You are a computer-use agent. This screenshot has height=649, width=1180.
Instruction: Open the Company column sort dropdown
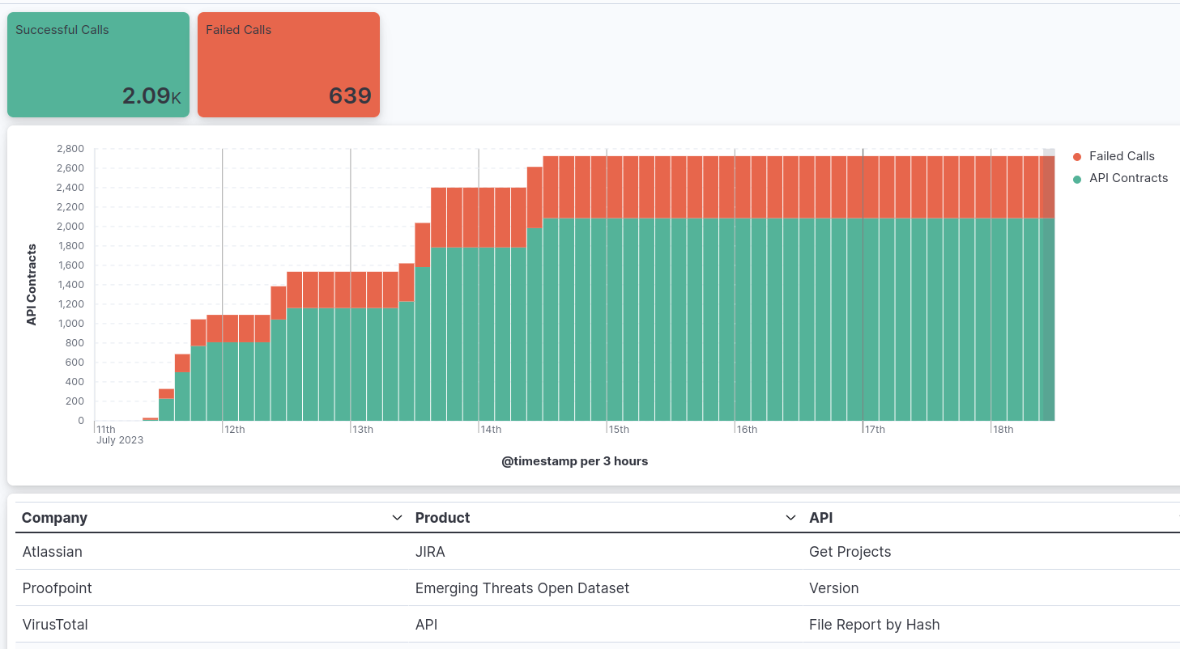(x=397, y=517)
